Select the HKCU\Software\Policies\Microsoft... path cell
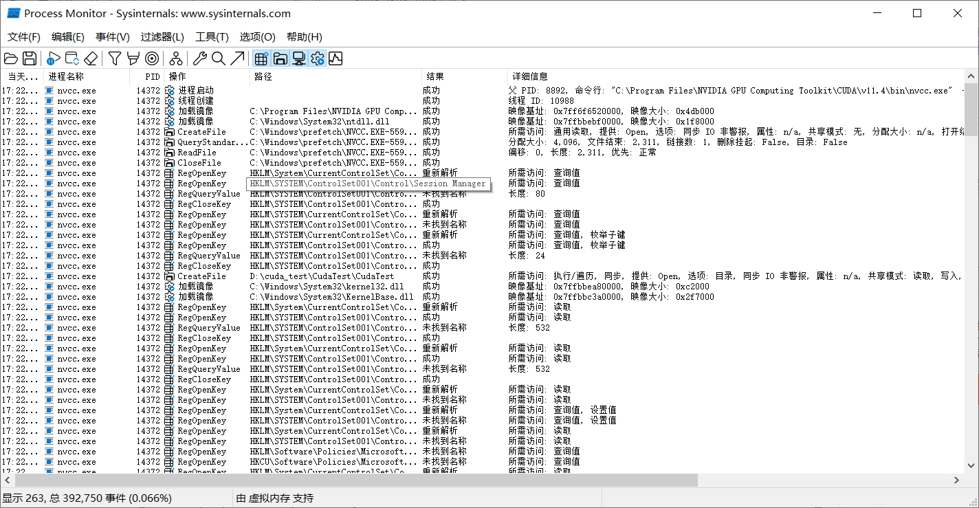979x508 pixels. click(333, 462)
